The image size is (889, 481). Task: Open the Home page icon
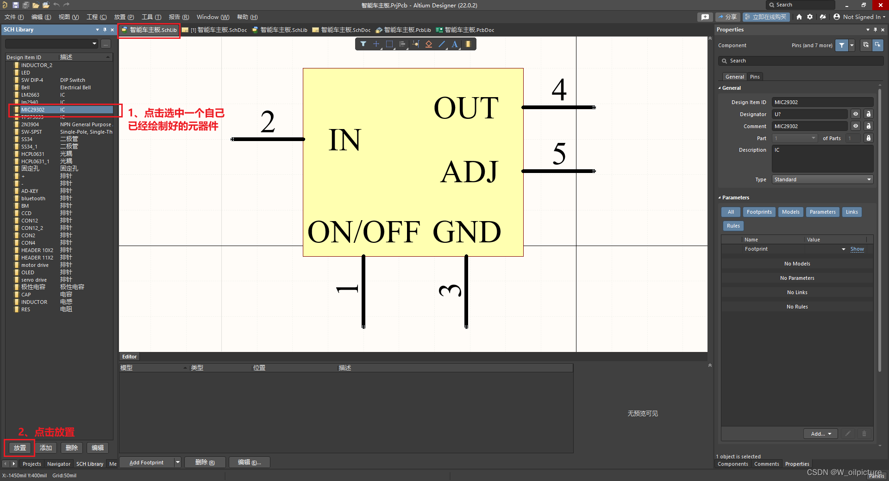click(x=799, y=17)
